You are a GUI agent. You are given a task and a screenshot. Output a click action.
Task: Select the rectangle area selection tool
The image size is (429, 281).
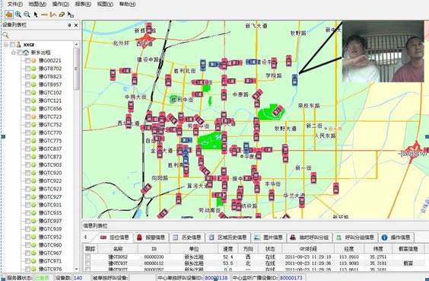[x=71, y=14]
